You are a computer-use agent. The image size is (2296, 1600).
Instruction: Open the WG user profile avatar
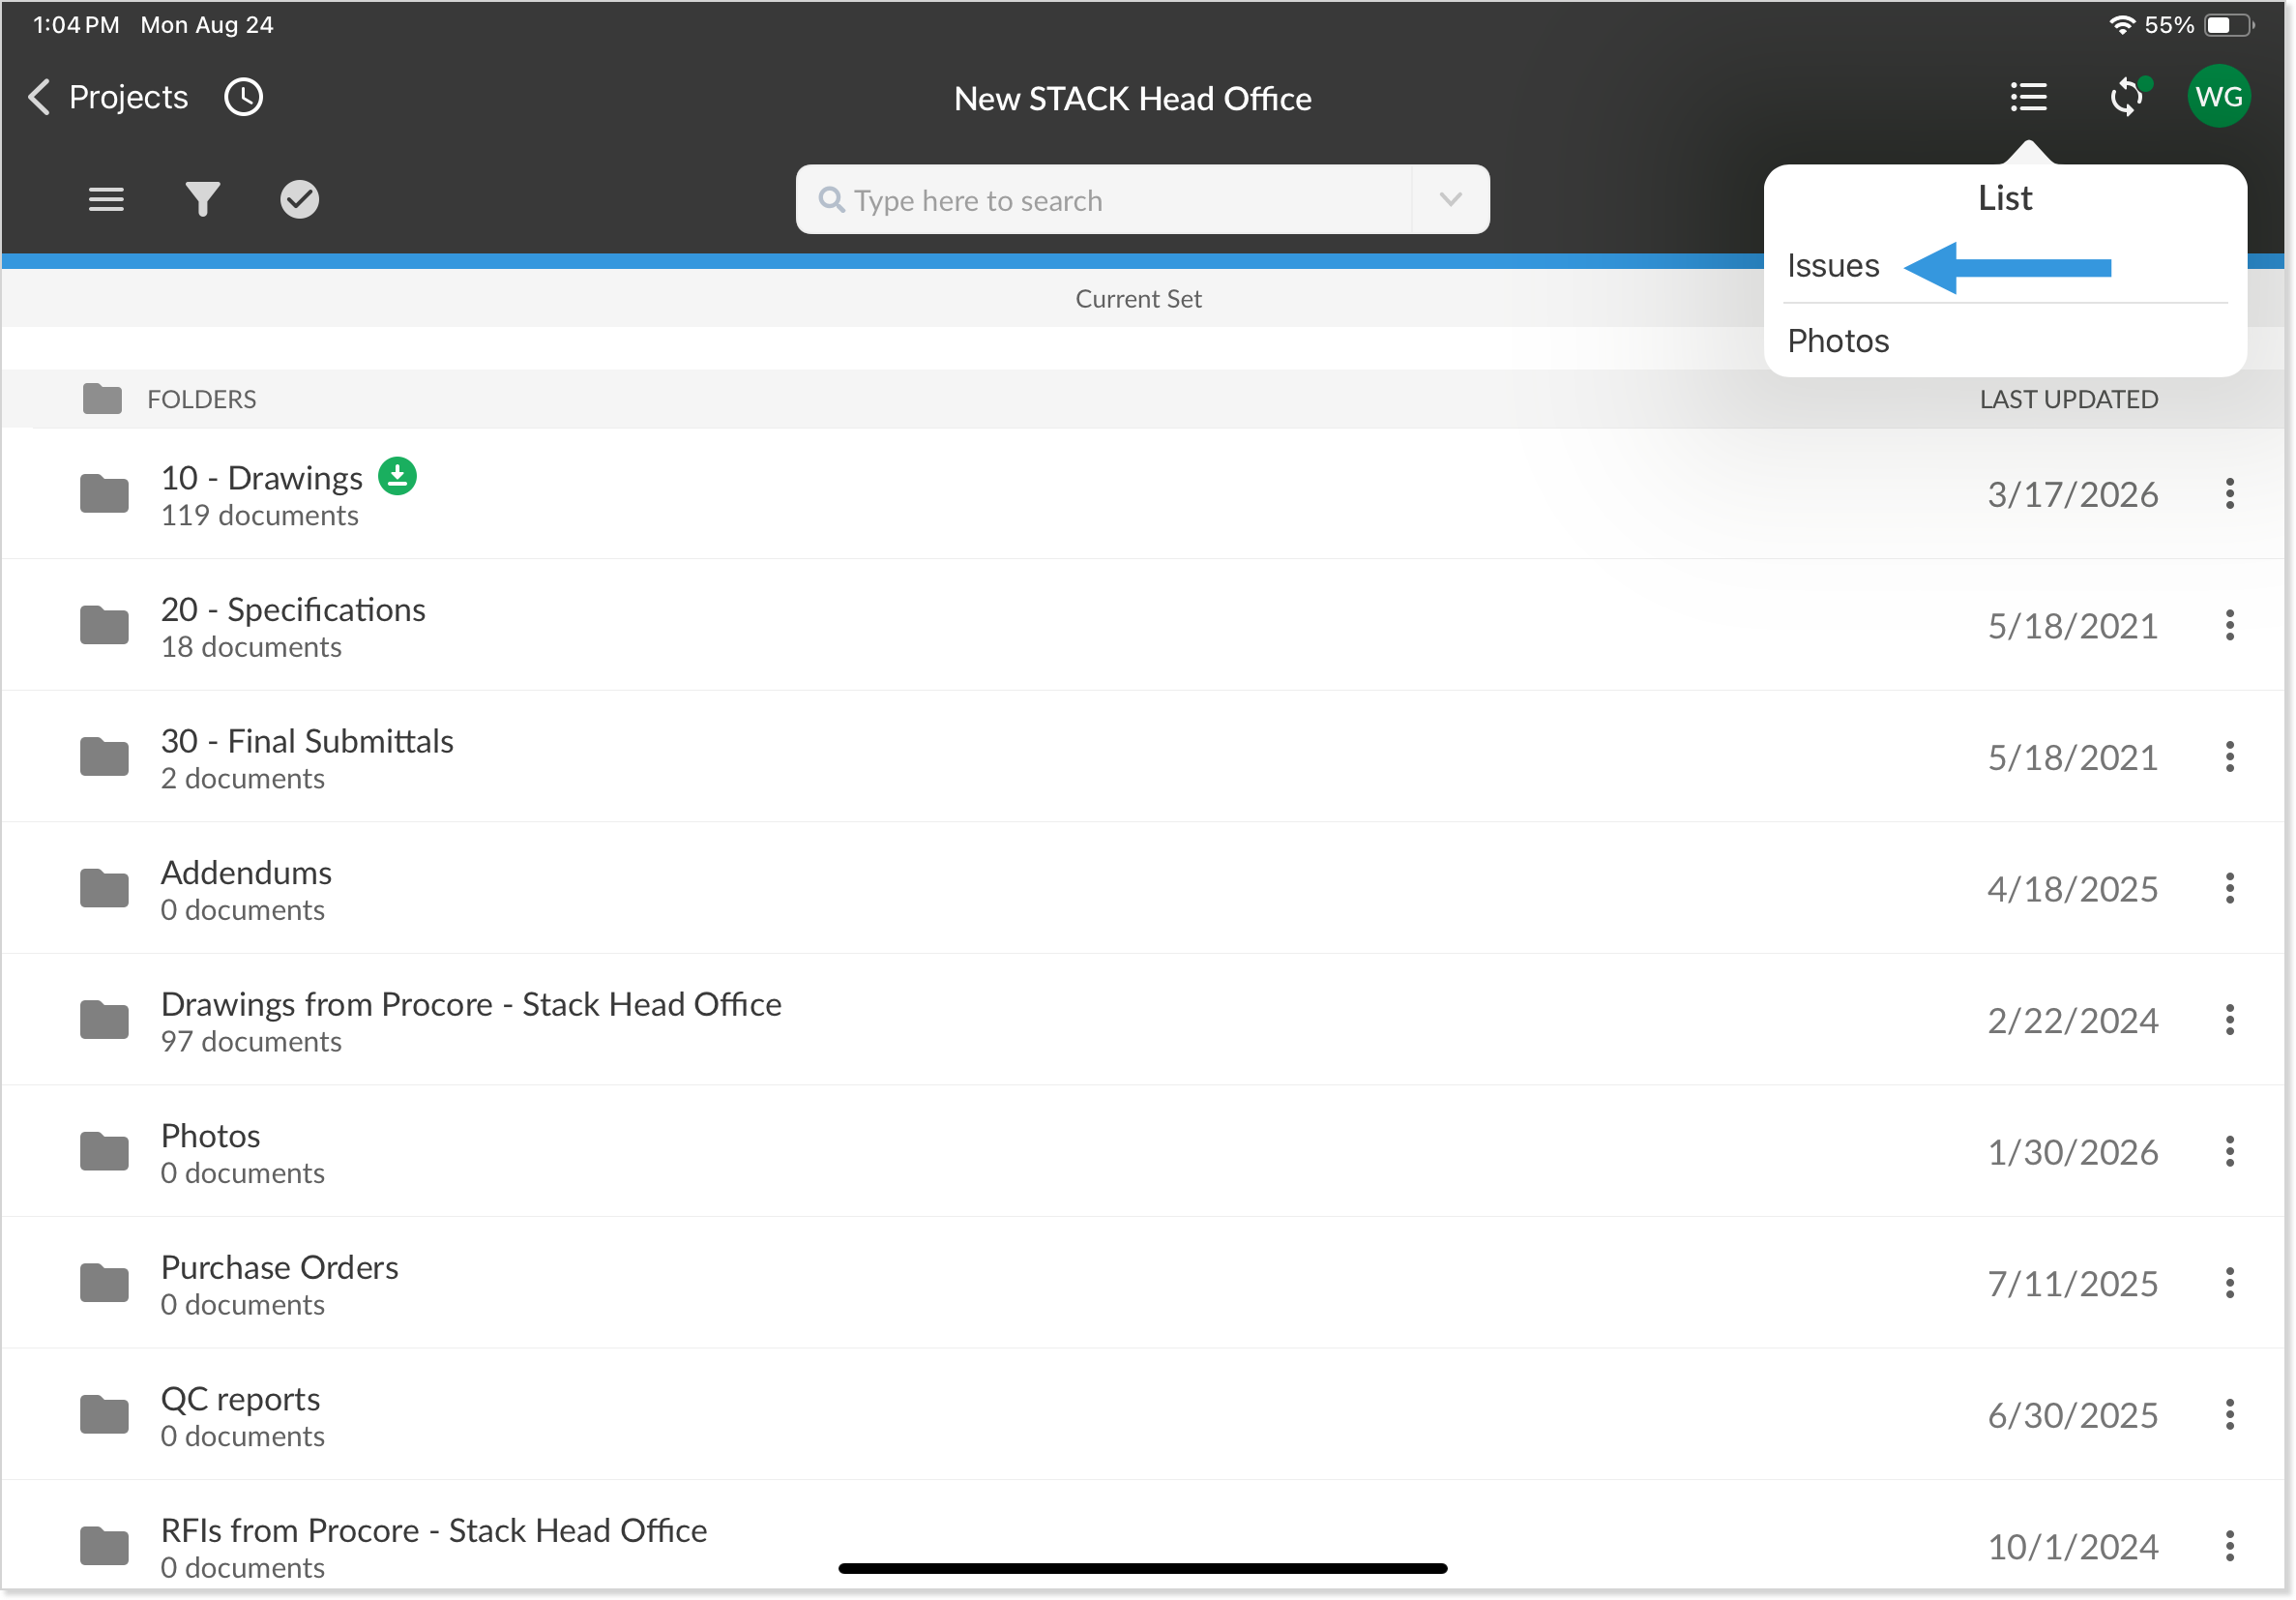(2219, 96)
